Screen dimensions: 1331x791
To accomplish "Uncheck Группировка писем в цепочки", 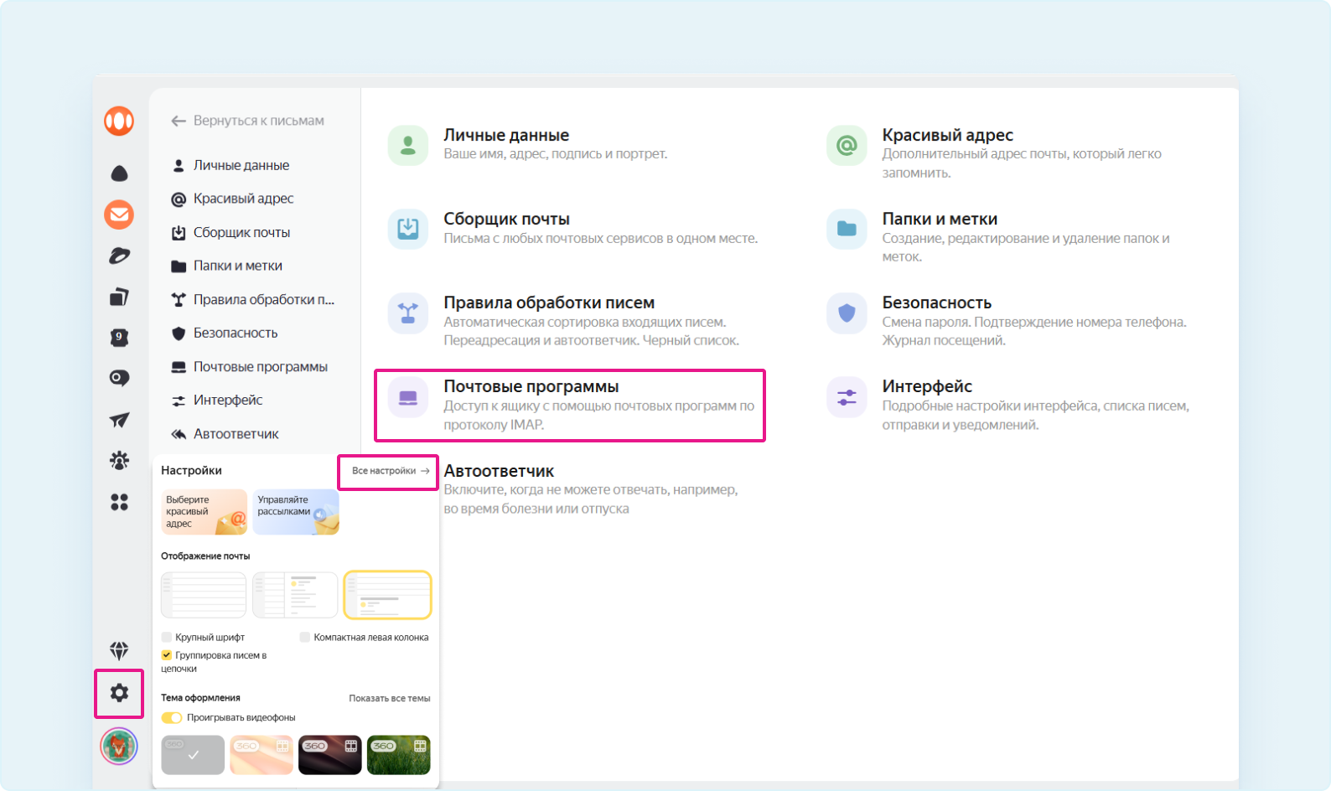I will pos(167,655).
